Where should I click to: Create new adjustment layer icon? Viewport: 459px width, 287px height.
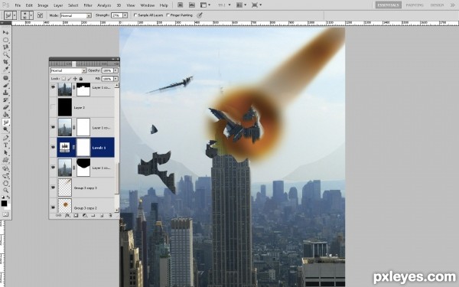click(85, 216)
